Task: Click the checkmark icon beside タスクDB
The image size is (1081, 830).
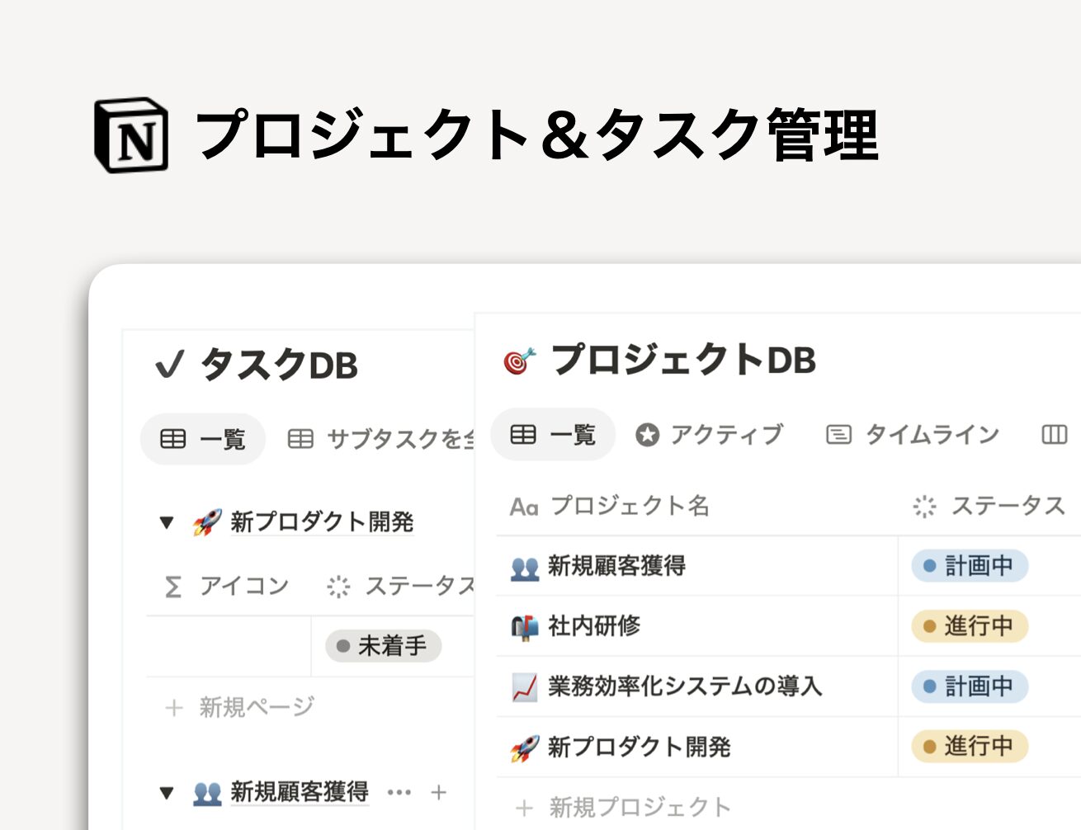Action: (x=170, y=365)
